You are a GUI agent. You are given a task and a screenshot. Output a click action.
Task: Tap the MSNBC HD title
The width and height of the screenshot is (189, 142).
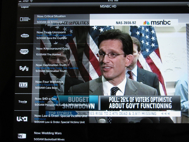tap(108, 6)
